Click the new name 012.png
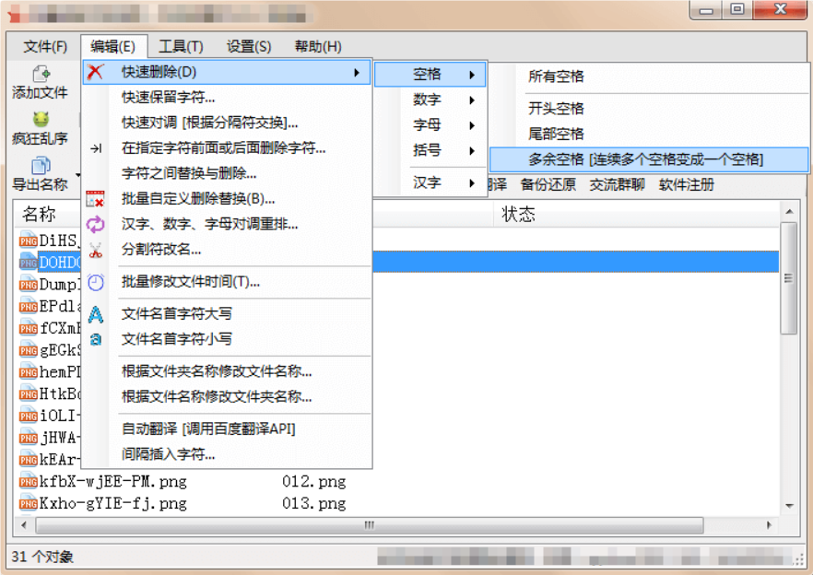The image size is (813, 575). (x=313, y=482)
